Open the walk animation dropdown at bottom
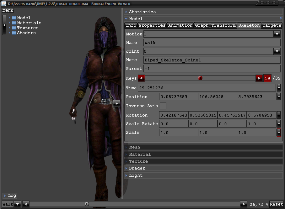The height and width of the screenshot is (209, 285). 18,204
